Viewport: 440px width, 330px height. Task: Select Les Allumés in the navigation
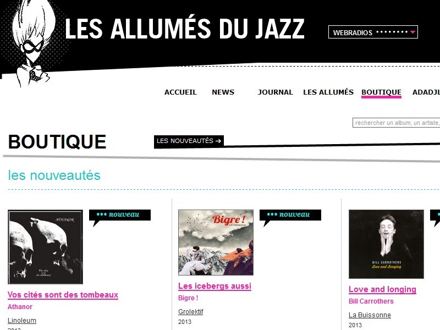point(328,92)
